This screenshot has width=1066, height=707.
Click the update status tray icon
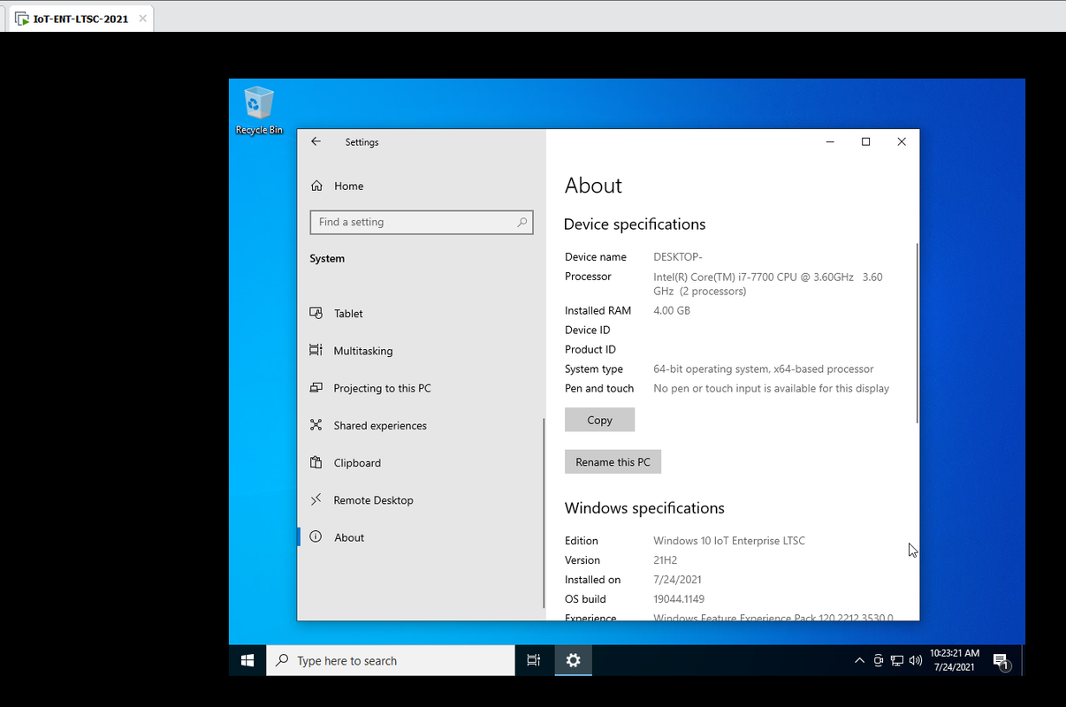tap(879, 661)
